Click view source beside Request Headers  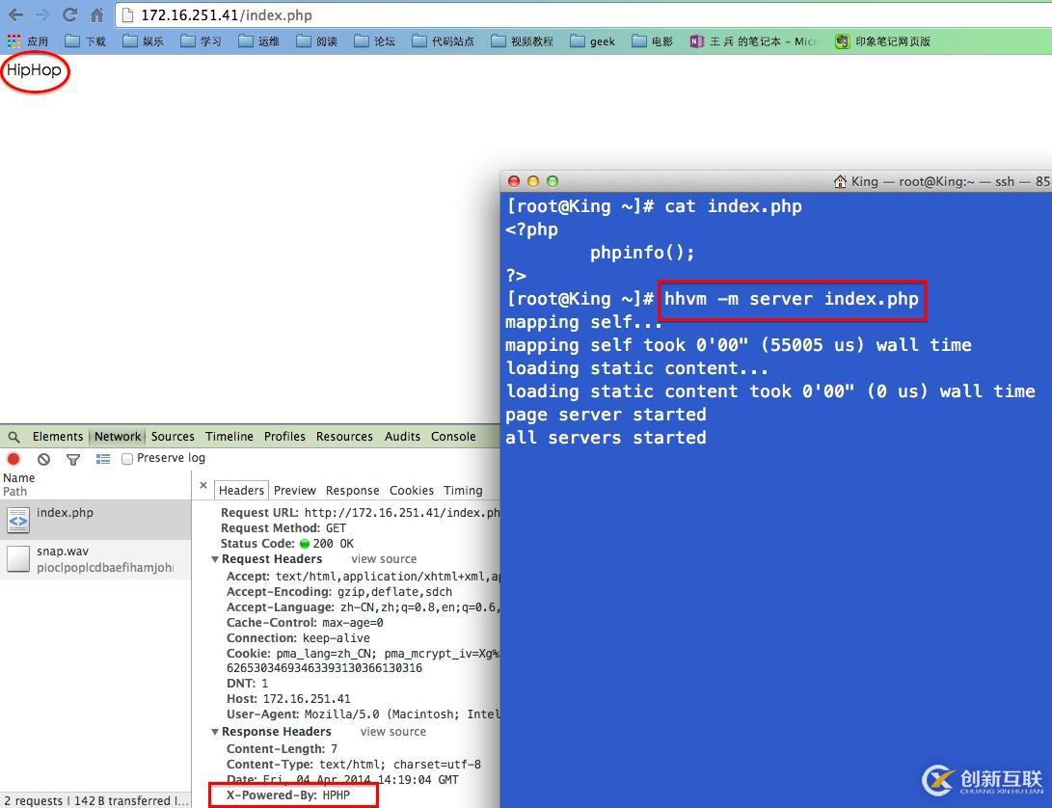[384, 559]
